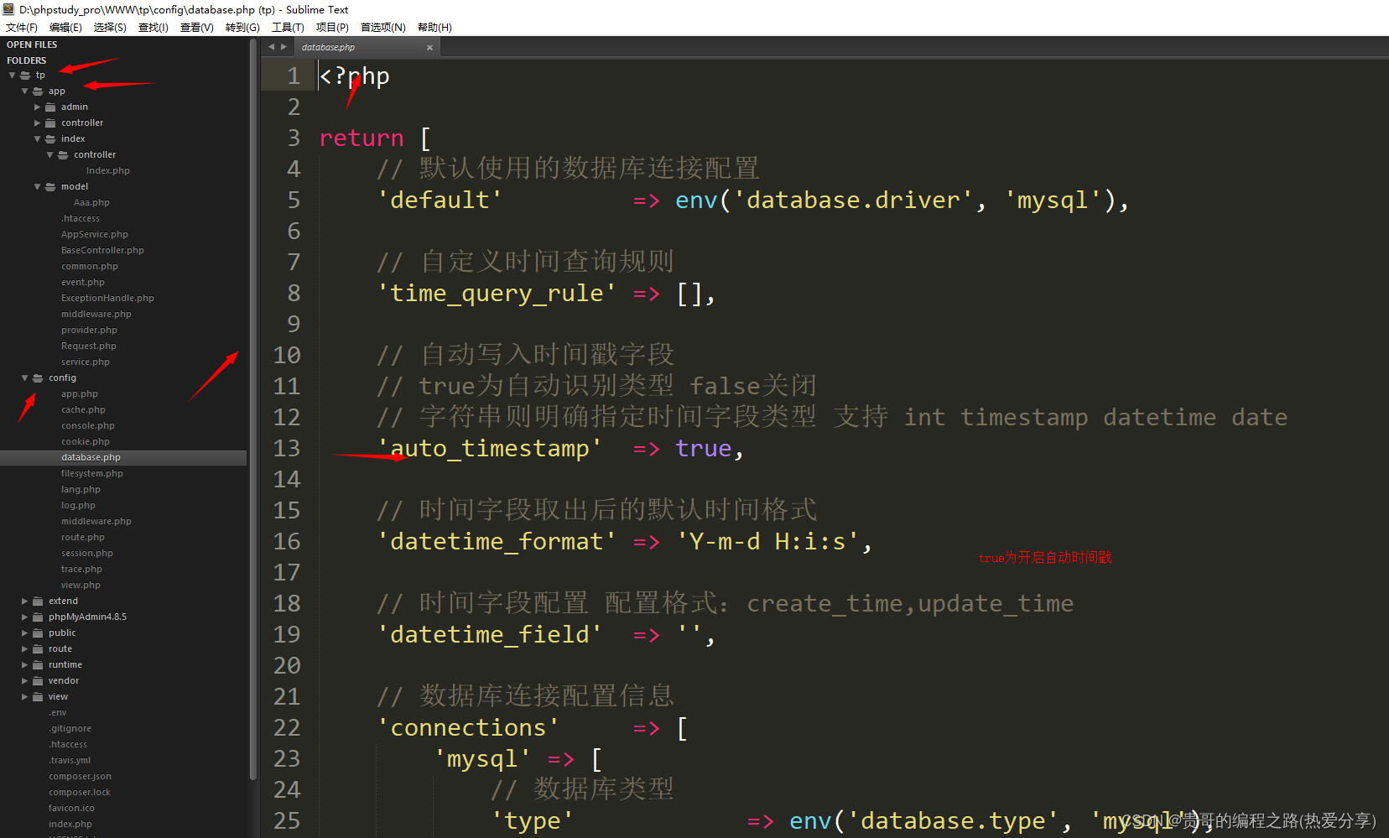Expand the admin folder

pyautogui.click(x=38, y=107)
